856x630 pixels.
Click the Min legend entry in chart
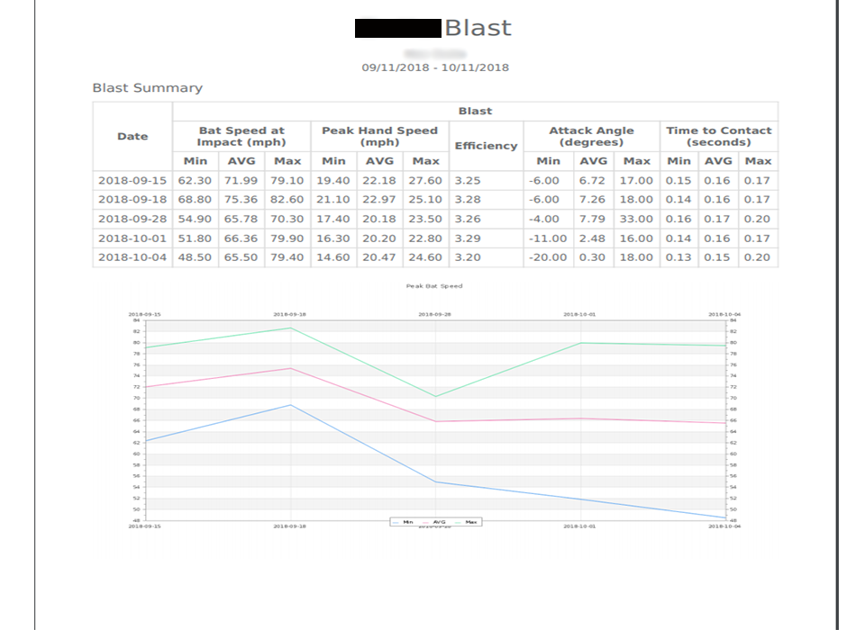(405, 522)
